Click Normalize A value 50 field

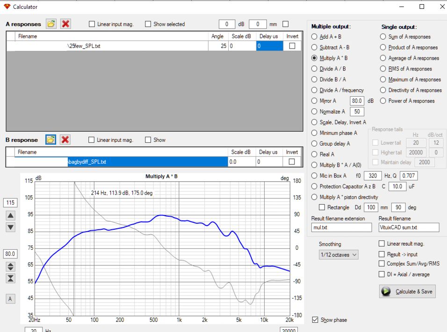pos(357,111)
